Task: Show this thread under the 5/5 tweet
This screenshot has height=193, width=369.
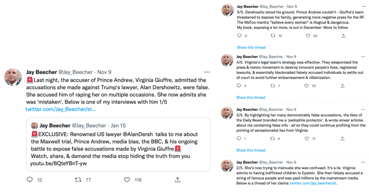Action: click(x=251, y=47)
